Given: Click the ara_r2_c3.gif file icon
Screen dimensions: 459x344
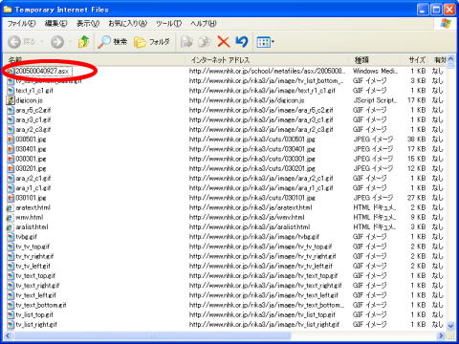Looking at the screenshot, I should coord(11,130).
